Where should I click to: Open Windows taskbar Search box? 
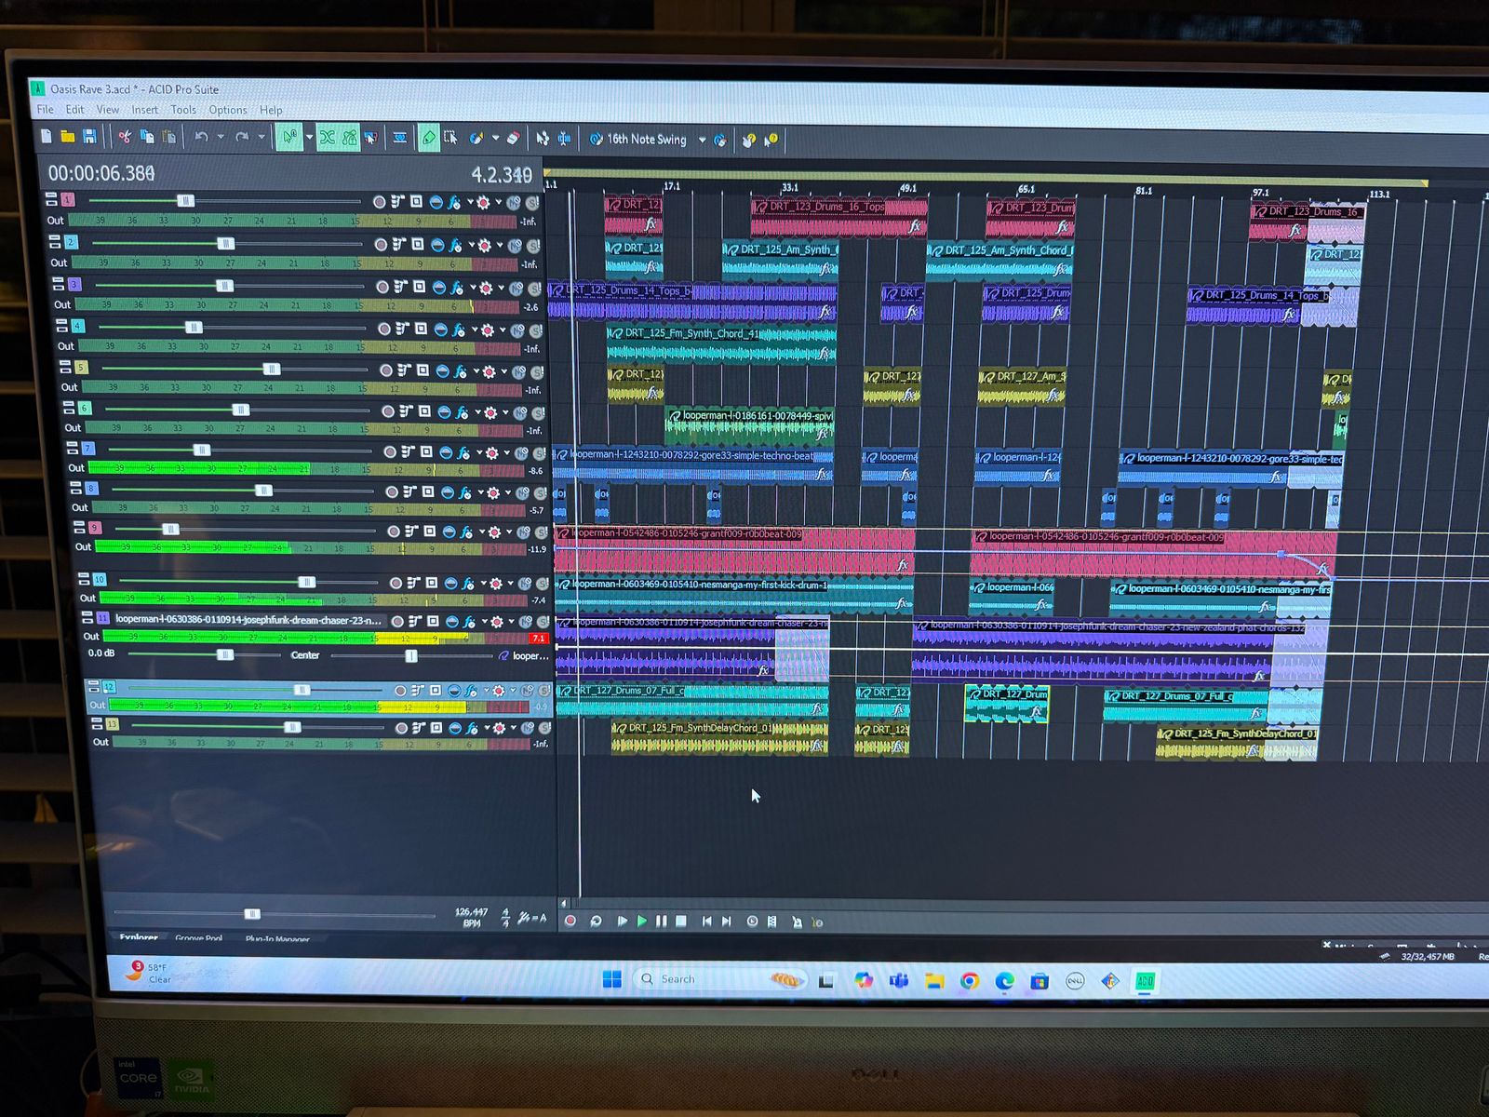pos(677,979)
